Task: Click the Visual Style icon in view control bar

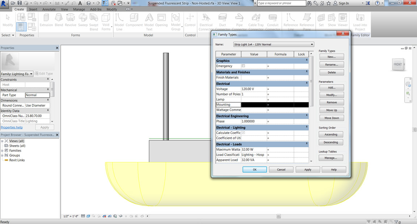Action: [x=88, y=216]
